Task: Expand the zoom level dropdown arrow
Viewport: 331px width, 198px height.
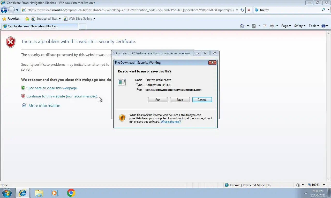Action: click(x=324, y=185)
